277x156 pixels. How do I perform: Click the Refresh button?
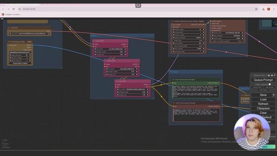click(263, 104)
